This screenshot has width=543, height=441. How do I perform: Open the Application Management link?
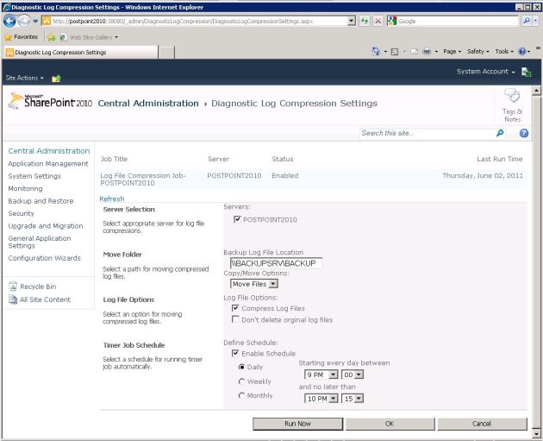[x=48, y=163]
